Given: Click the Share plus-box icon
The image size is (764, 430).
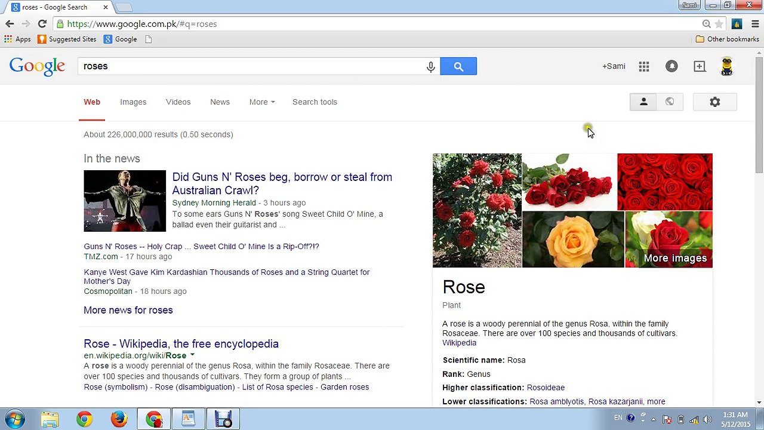Looking at the screenshot, I should [x=700, y=66].
